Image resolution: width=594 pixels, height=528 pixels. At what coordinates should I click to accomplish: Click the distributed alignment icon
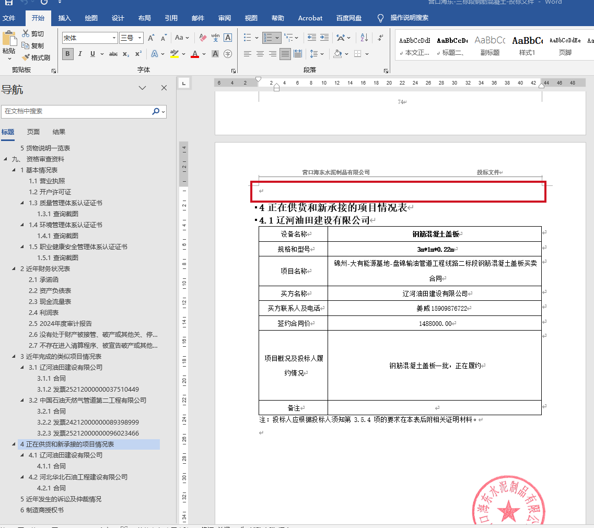click(x=298, y=54)
